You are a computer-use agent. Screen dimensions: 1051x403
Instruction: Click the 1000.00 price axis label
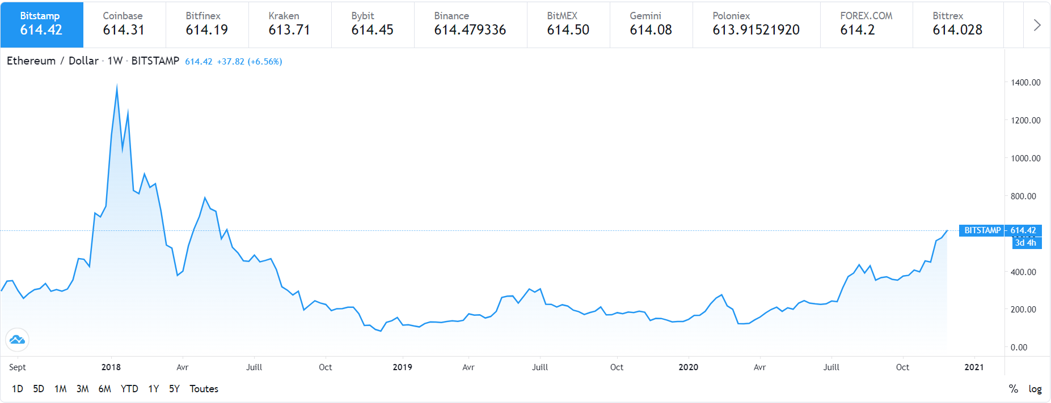pyautogui.click(x=1025, y=158)
